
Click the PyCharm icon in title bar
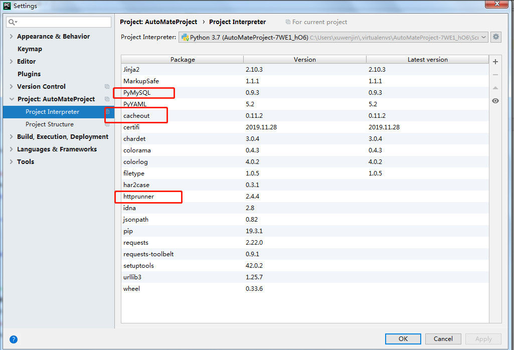click(x=7, y=6)
